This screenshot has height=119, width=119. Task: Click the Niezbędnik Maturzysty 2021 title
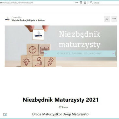click(x=61, y=100)
